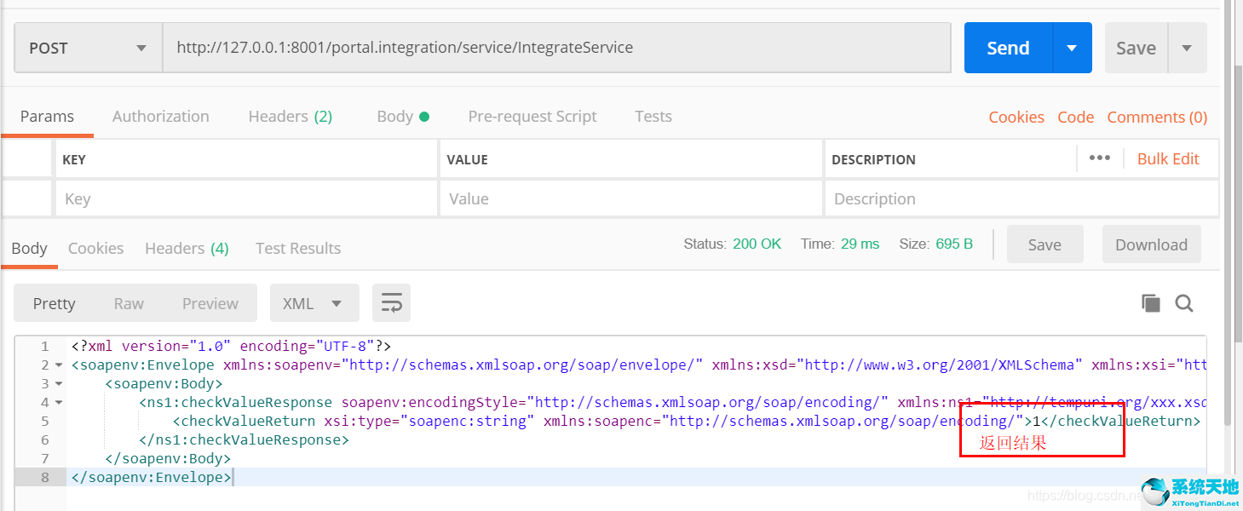The height and width of the screenshot is (511, 1243).
Task: Open the Headers (2) request tab
Action: (290, 116)
